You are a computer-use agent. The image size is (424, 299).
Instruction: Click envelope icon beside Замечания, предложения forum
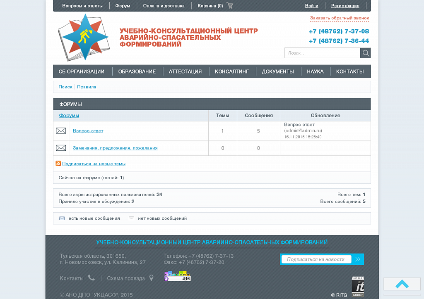point(61,148)
